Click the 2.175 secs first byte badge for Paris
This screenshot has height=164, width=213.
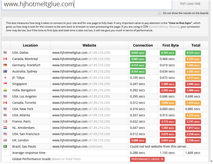167,121
